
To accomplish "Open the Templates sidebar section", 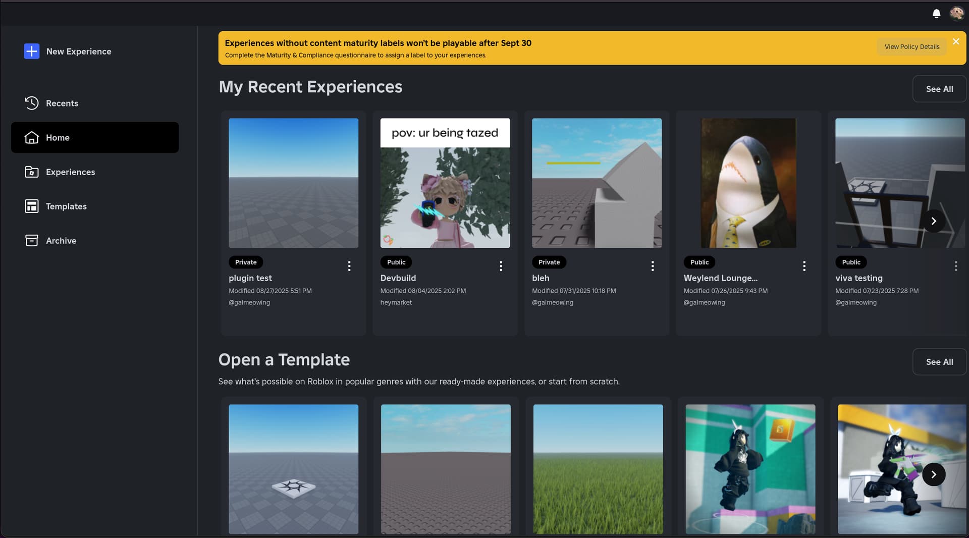I will [x=66, y=206].
